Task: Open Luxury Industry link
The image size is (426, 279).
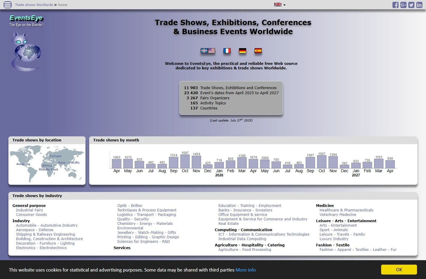Action: click(334, 239)
